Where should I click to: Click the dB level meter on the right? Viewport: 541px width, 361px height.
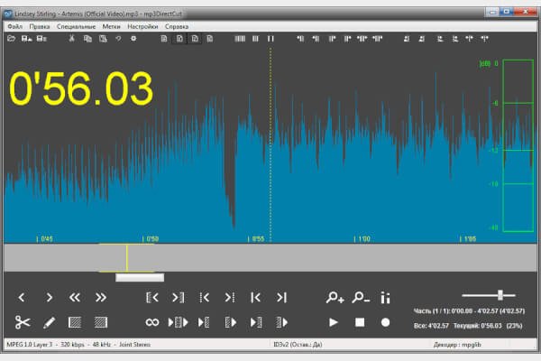(x=518, y=145)
